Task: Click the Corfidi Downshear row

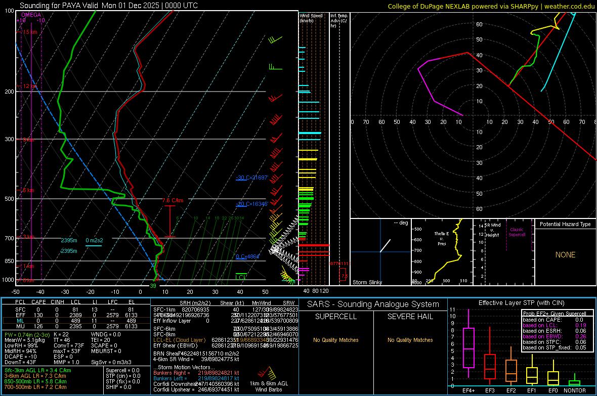Action: [x=196, y=384]
